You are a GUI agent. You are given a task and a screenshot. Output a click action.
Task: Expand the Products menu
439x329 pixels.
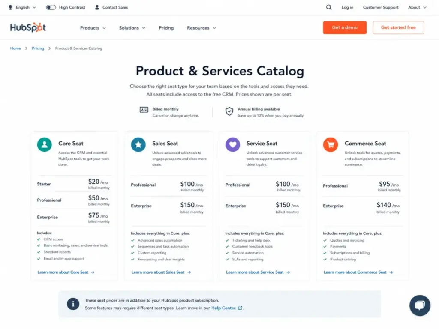(93, 28)
